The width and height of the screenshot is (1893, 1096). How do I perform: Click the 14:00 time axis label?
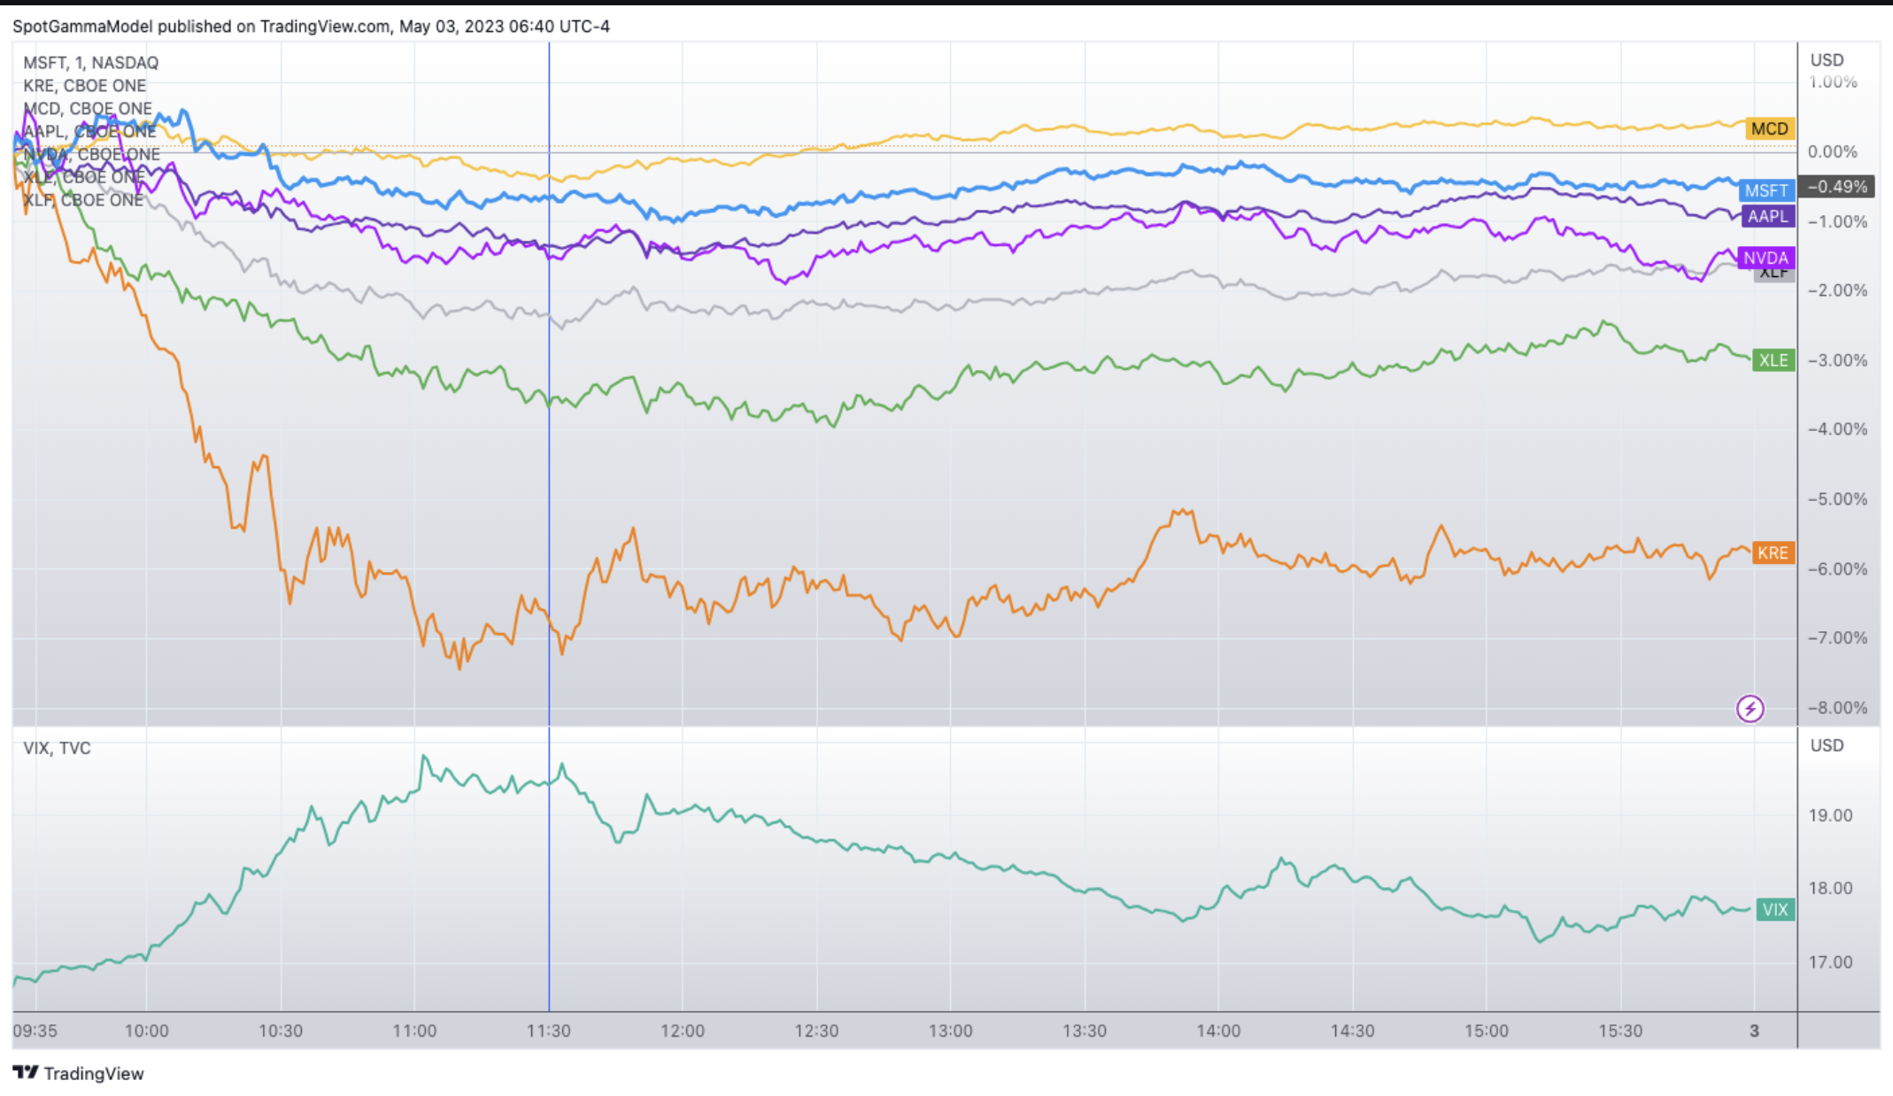[x=1218, y=1030]
